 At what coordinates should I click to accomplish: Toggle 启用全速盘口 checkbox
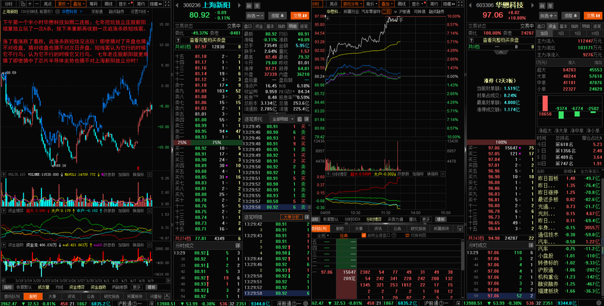364,235
